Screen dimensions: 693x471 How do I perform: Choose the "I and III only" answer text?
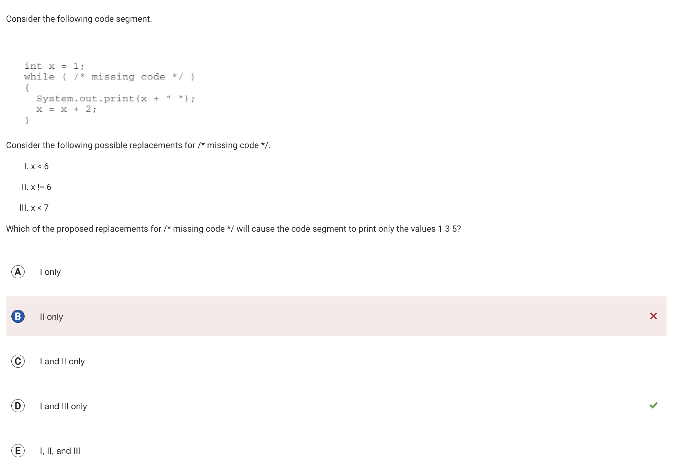(63, 406)
